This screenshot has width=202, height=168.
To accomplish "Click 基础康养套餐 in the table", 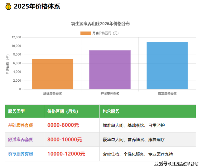I will 20,125.
